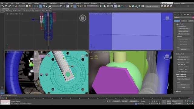Click the Mirror tool icon
The width and height of the screenshot is (194, 109).
pyautogui.click(x=101, y=6)
